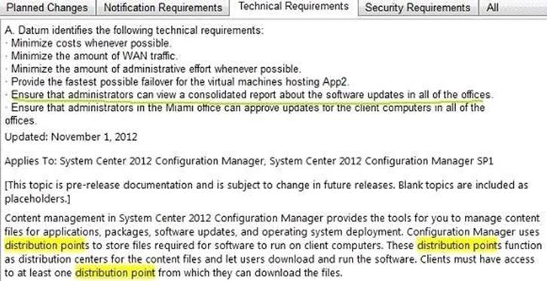Click the 'Minimize costs whenever possible' line

[91, 43]
